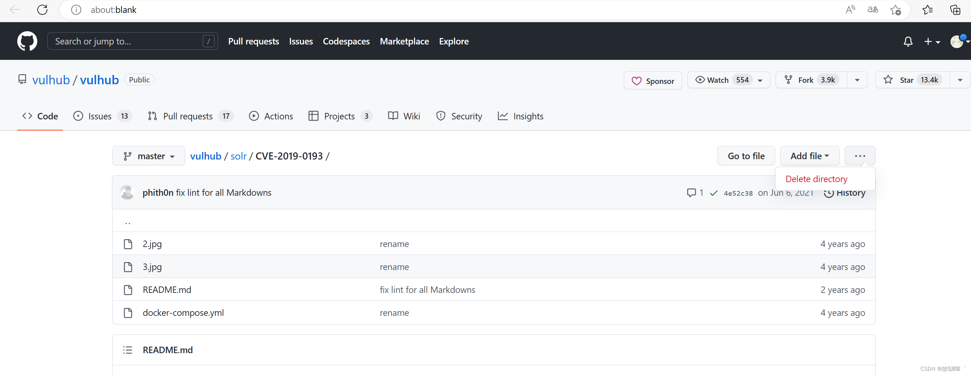
Task: Click the translate icon in the address bar
Action: coord(873,10)
